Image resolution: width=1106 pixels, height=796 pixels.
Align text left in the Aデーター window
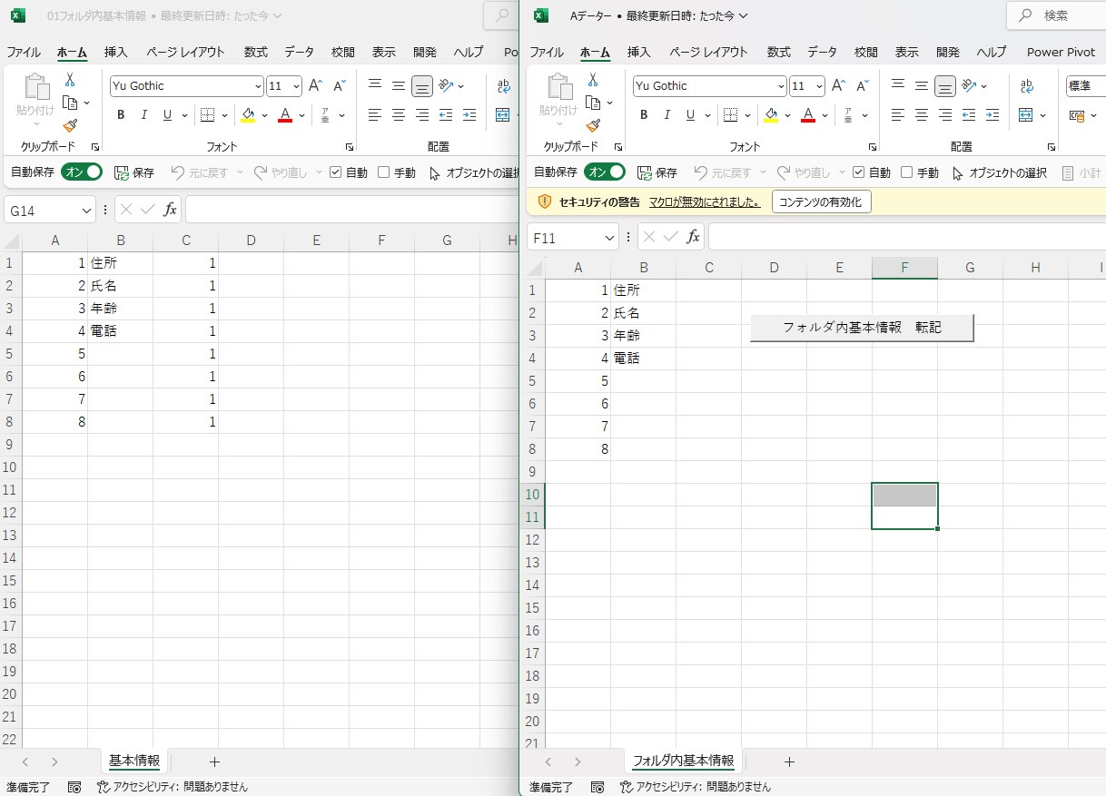[x=898, y=115]
